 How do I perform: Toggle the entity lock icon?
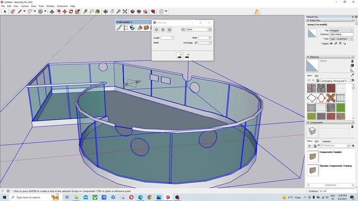click(x=336, y=44)
